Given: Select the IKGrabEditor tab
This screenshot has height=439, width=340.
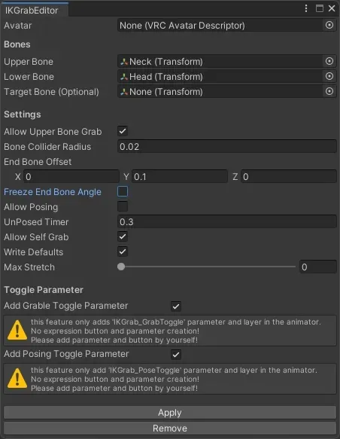Looking at the screenshot, I should tap(32, 11).
